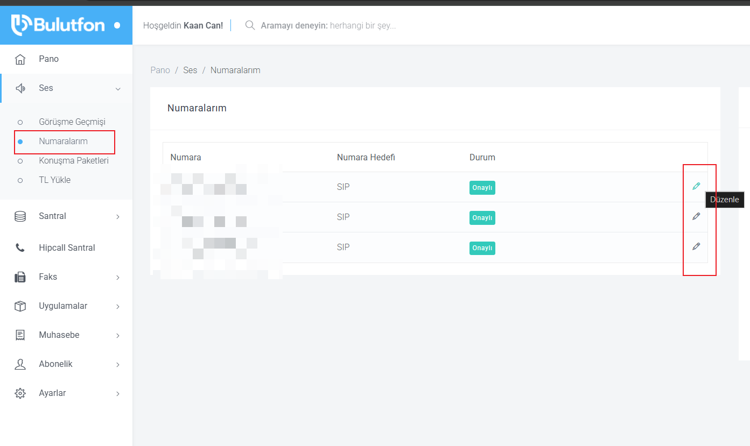Expand the Faks submenu arrow
The height and width of the screenshot is (446, 750).
(118, 278)
